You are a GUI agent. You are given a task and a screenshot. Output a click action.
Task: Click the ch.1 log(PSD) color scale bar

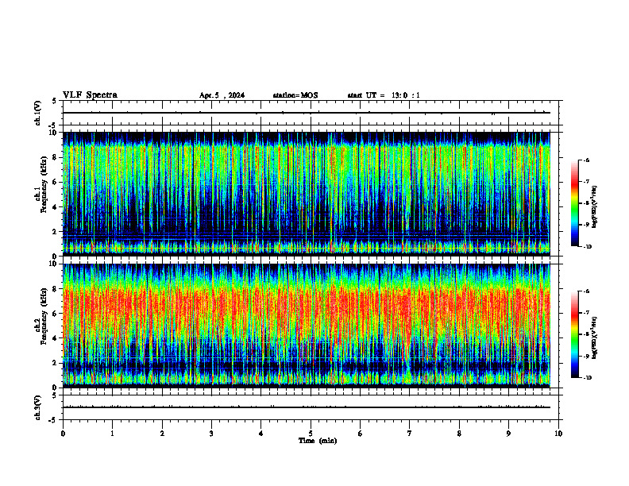click(575, 203)
